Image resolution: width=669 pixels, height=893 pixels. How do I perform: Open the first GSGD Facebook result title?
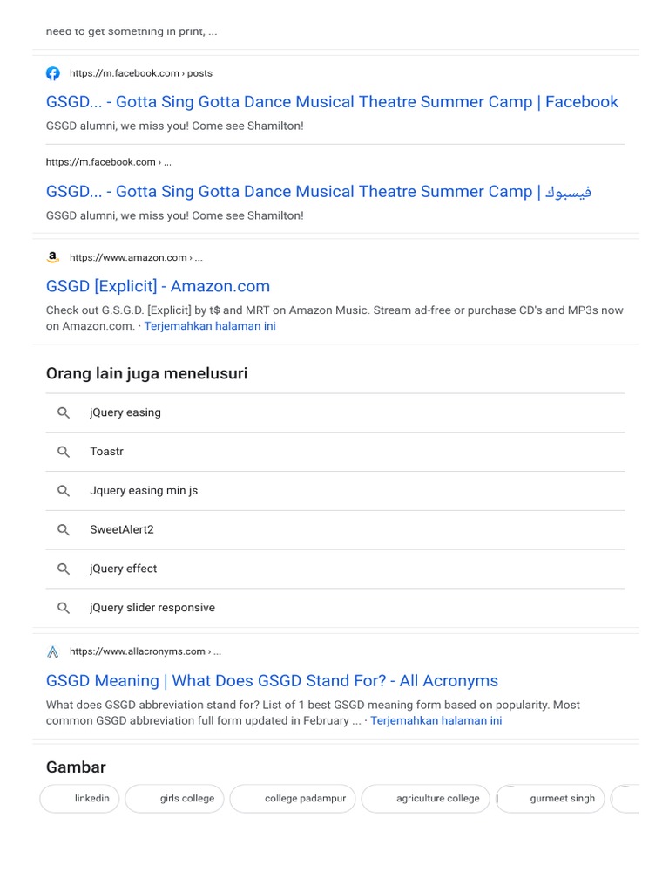click(x=332, y=102)
